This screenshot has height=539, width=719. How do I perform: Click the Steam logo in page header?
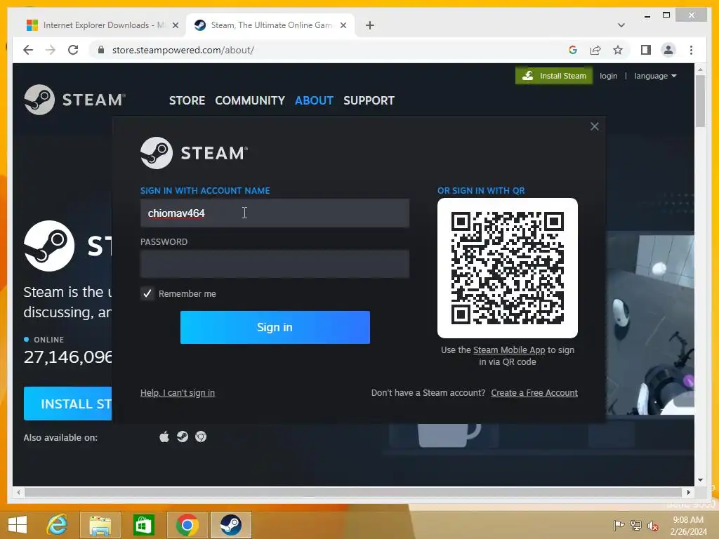tap(74, 100)
